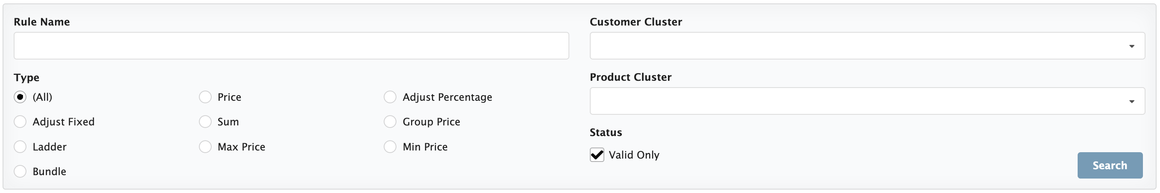Click the Group Price label text
Image resolution: width=1160 pixels, height=193 pixels.
[431, 122]
